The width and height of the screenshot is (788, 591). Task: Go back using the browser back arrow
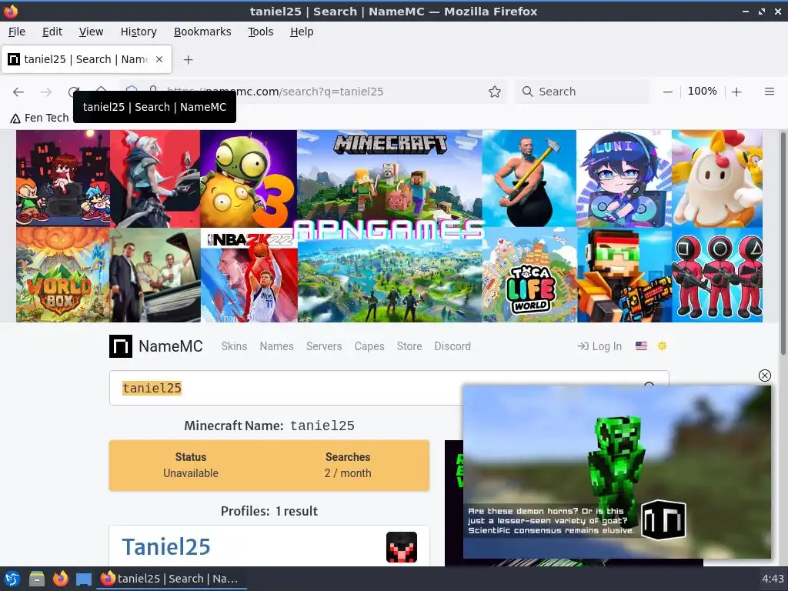[x=18, y=92]
